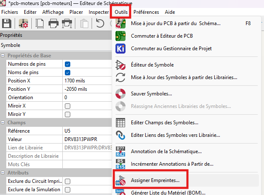Click the greyed Paste clipboard icon

[x=84, y=23]
